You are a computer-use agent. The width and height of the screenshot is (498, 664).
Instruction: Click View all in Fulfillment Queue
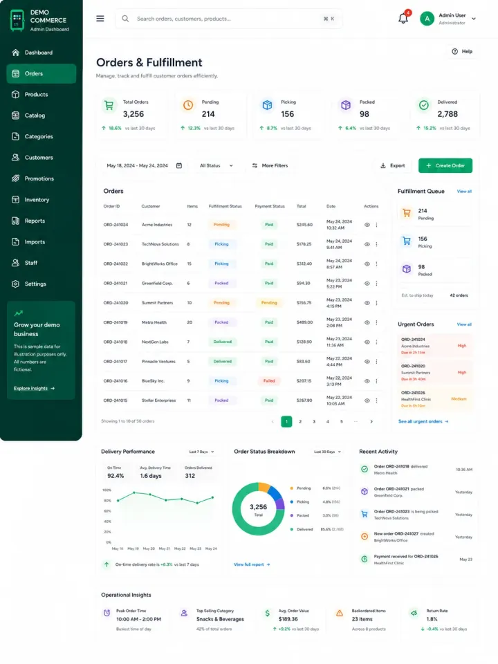(464, 192)
